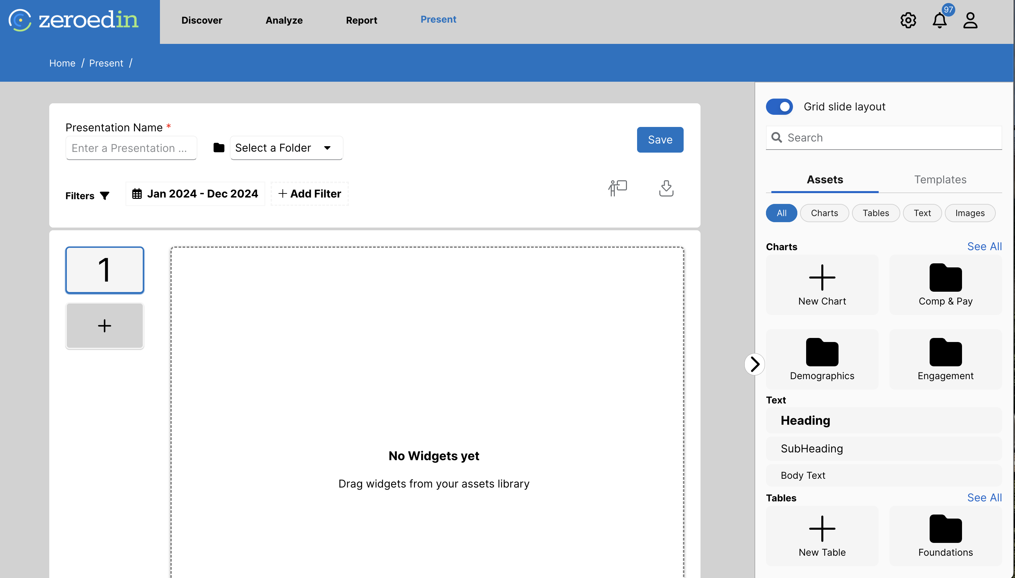Open notifications bell with 97 badge
The width and height of the screenshot is (1015, 578).
pos(939,20)
